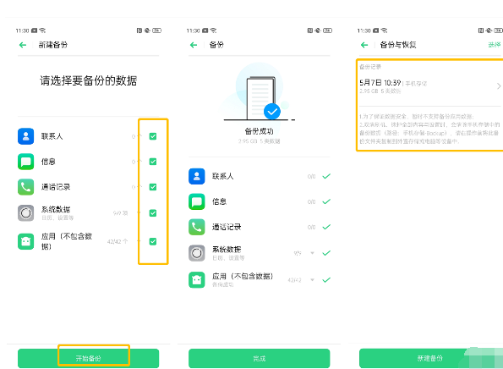Uncheck the 系统数据 checkbox

click(x=153, y=213)
